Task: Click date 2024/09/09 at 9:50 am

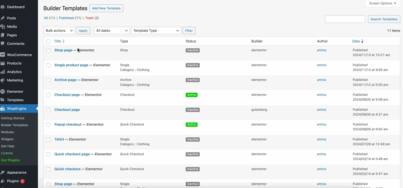Action: (370, 129)
